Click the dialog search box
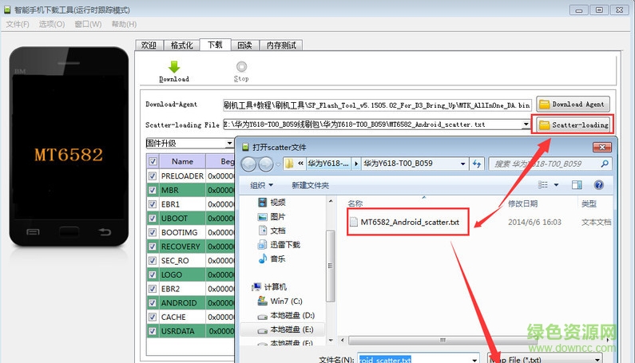Screen dimensions: 635x363 [x=550, y=164]
